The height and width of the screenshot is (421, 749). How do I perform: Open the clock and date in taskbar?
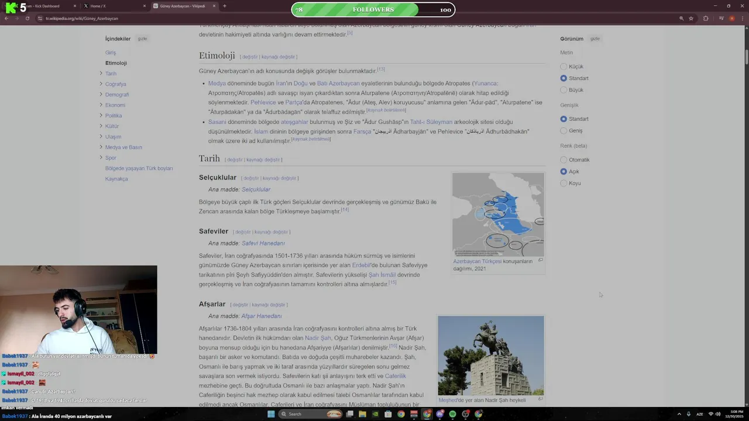coord(734,414)
